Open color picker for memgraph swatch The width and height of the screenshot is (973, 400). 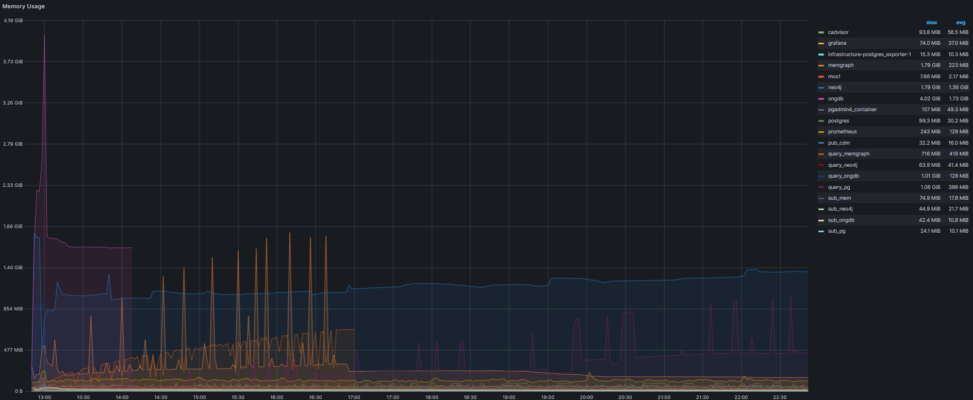[821, 66]
